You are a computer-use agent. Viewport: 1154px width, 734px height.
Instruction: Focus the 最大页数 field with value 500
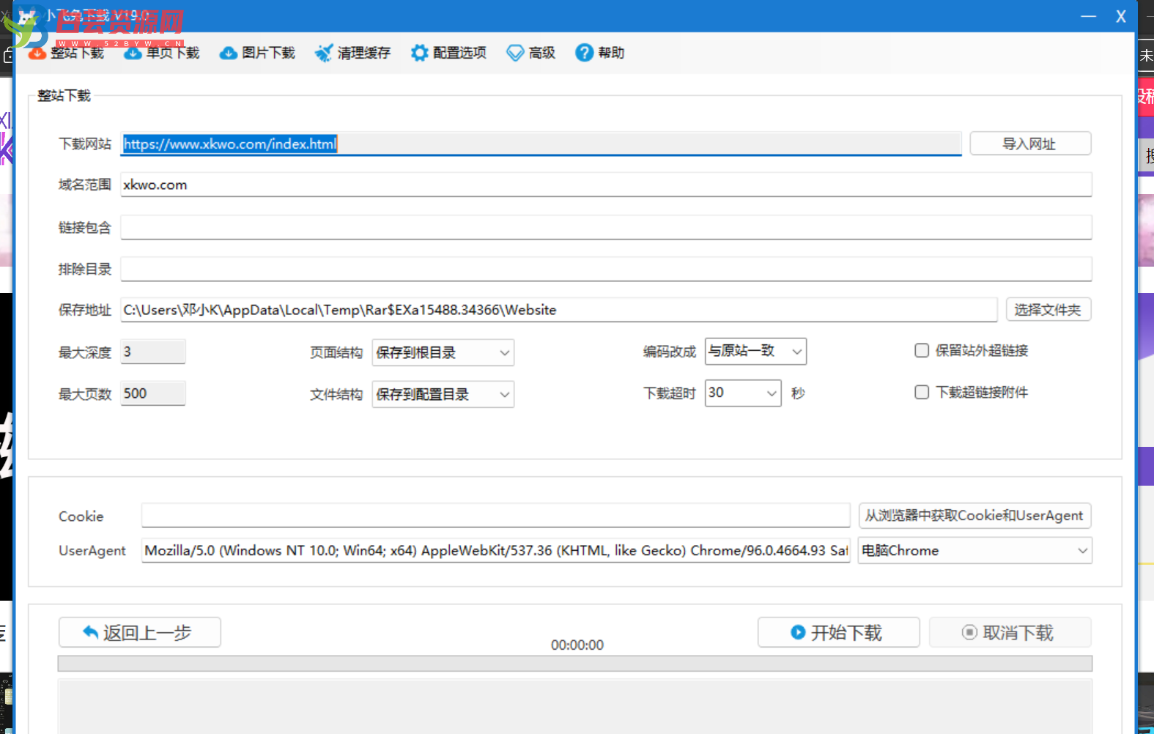[153, 393]
